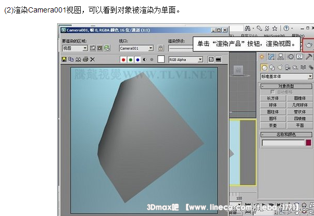Open the Utilities hammer panel
Screen dimensions: 314x216
309,56
